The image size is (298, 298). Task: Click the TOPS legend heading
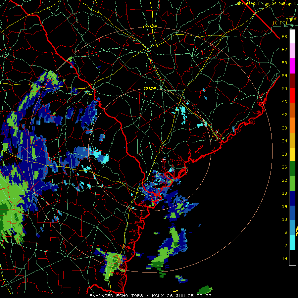tap(291, 20)
